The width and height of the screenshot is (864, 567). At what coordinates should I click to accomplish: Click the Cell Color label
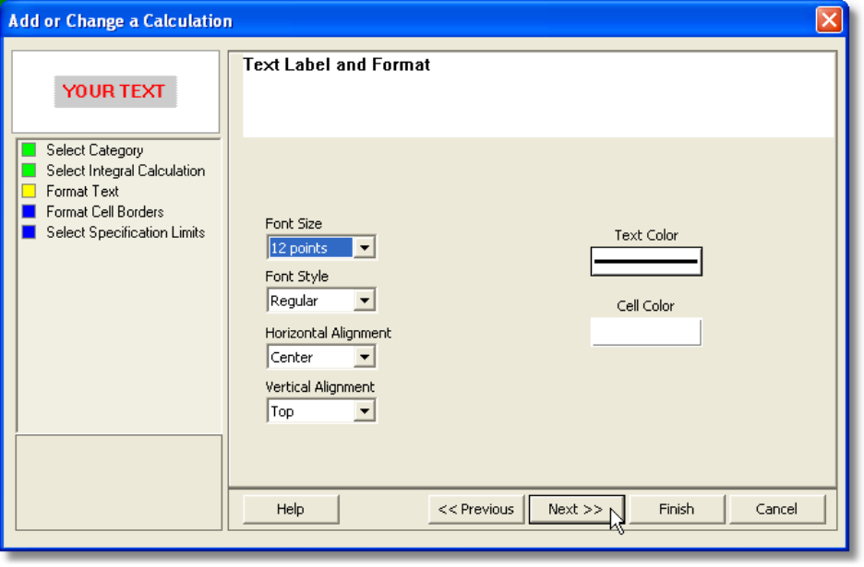pyautogui.click(x=646, y=306)
